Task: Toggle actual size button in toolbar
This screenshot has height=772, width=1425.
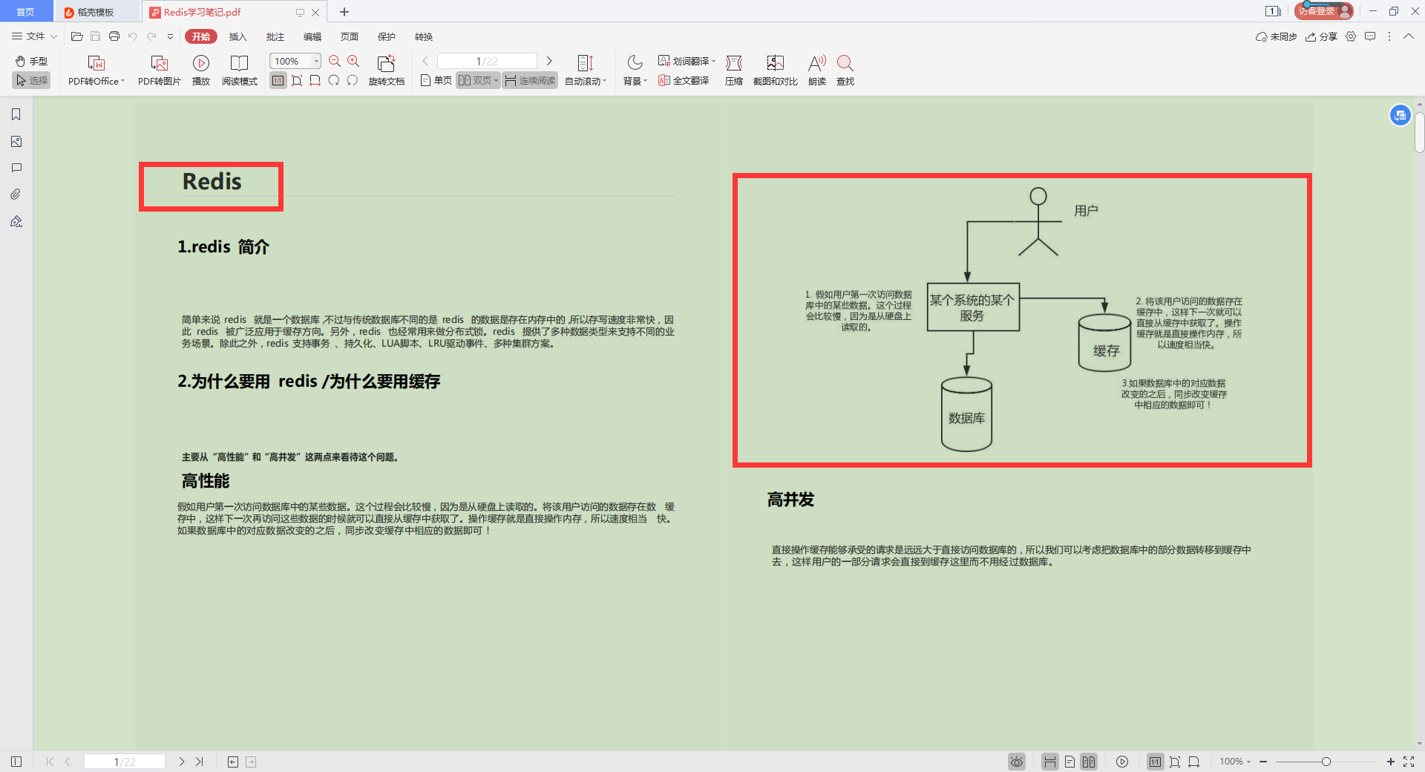Action: coord(278,80)
